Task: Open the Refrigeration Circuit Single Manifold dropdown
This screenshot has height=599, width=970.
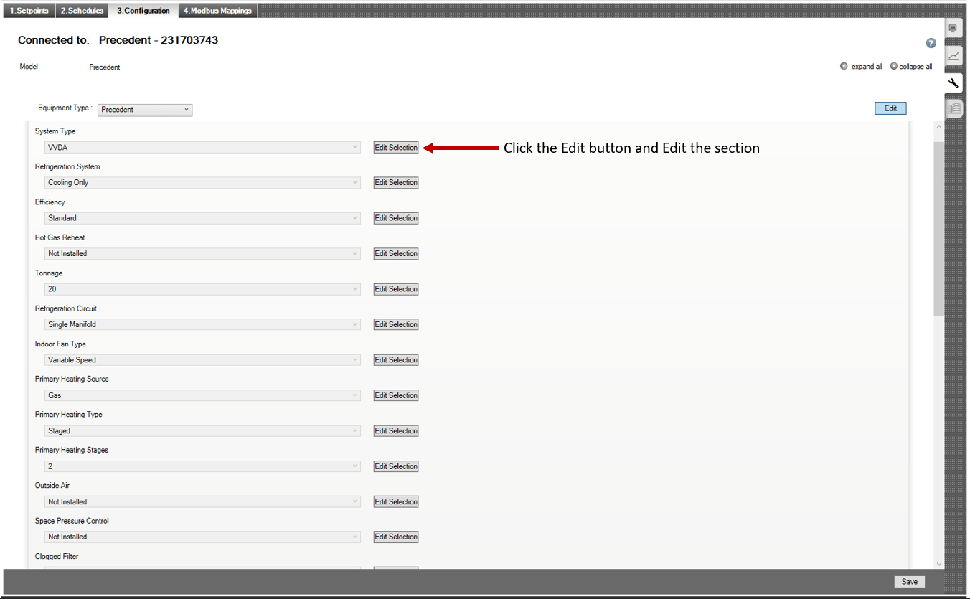Action: 202,324
